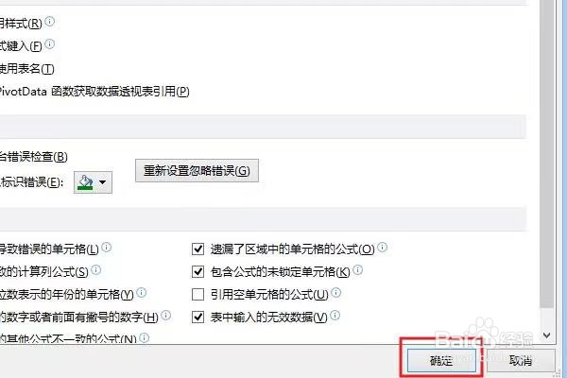Click the vertical scrollbar thumb
The image size is (567, 378).
pos(547,154)
